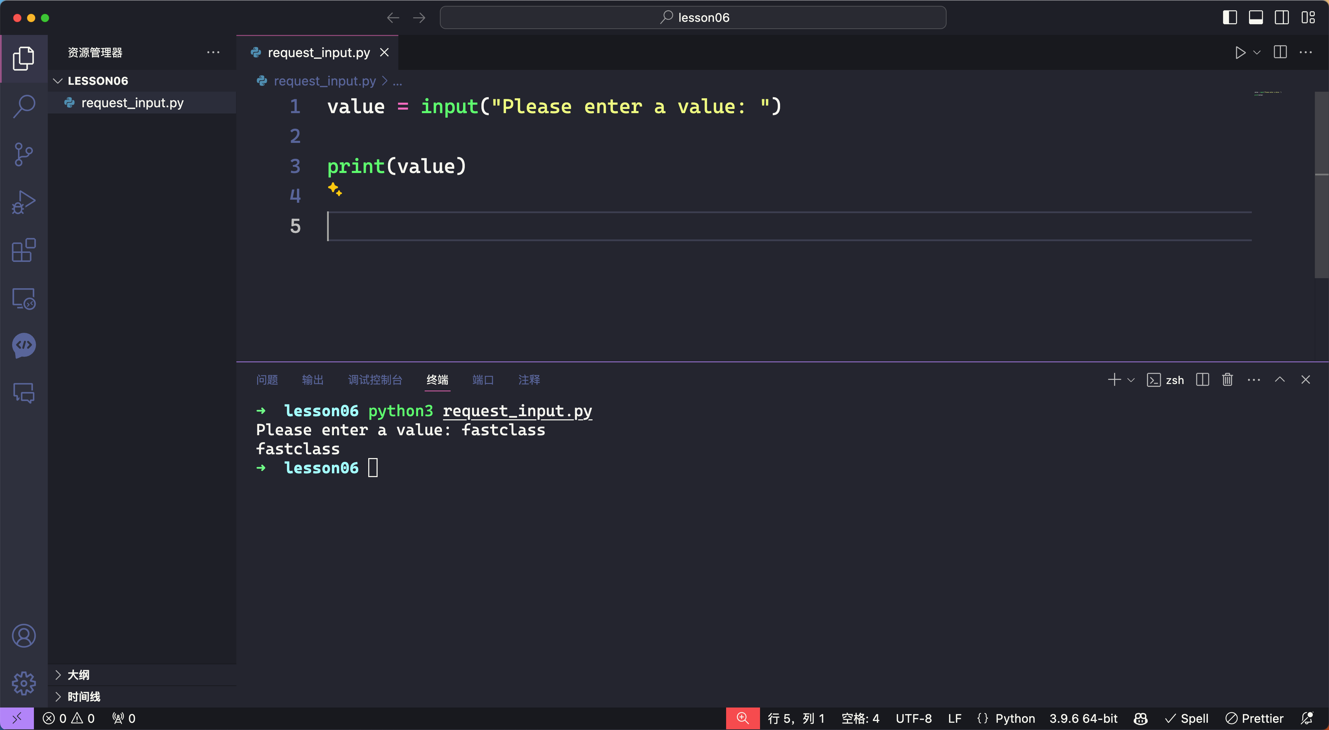This screenshot has width=1329, height=730.
Task: Change the LF end of line sequence
Action: tap(955, 718)
